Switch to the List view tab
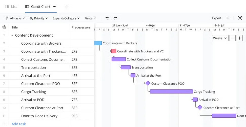 11,7
